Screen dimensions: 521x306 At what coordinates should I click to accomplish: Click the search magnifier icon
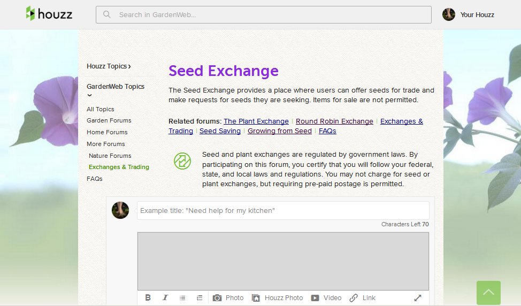[106, 14]
